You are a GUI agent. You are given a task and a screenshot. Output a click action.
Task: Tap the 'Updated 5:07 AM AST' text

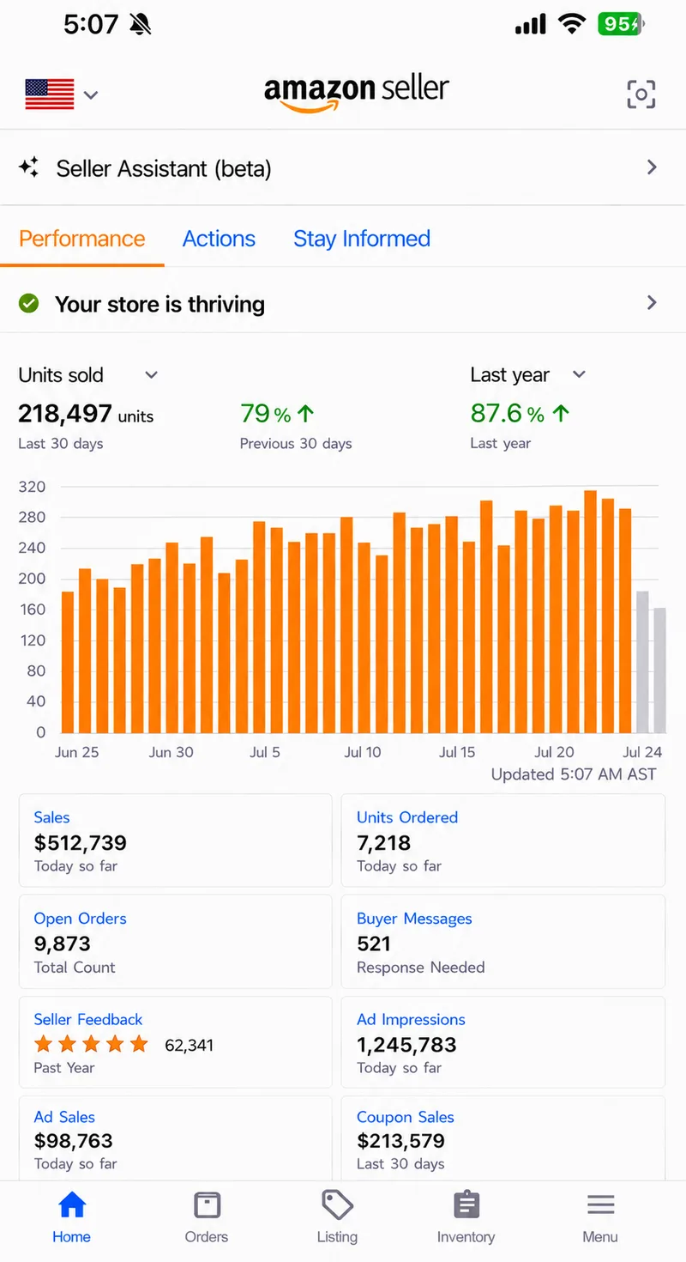coord(574,774)
